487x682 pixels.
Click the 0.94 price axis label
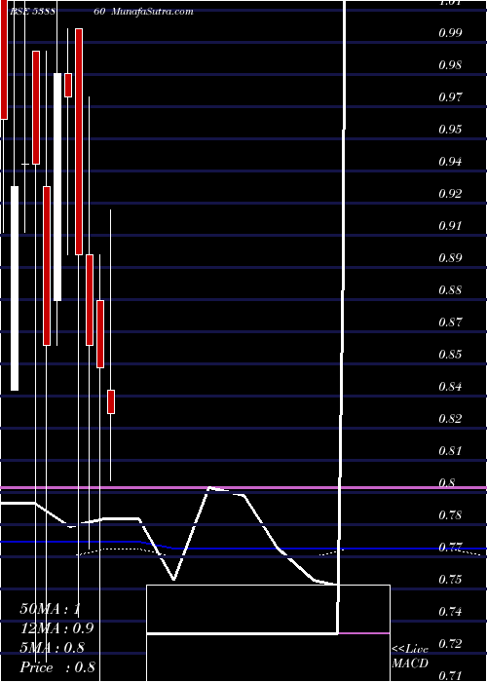[x=450, y=162]
